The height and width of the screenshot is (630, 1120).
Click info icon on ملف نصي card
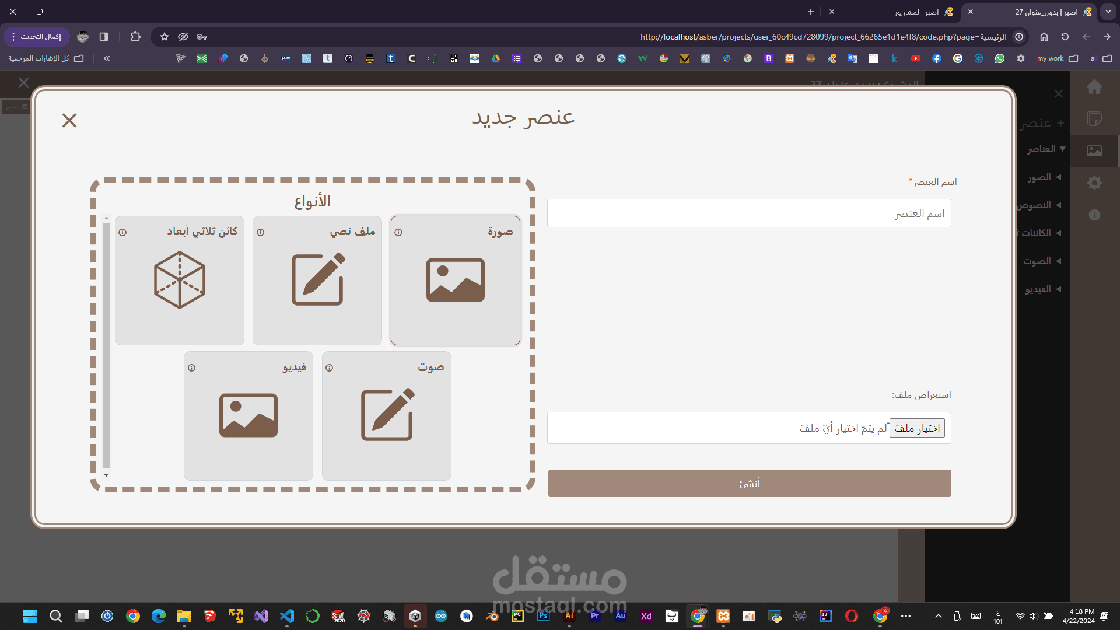pos(261,232)
